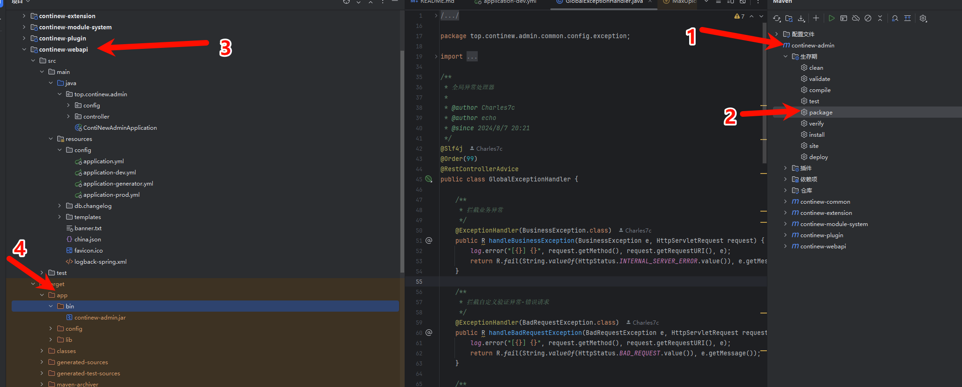Expand the continew-plugin project folder
This screenshot has width=962, height=387.
click(x=24, y=38)
